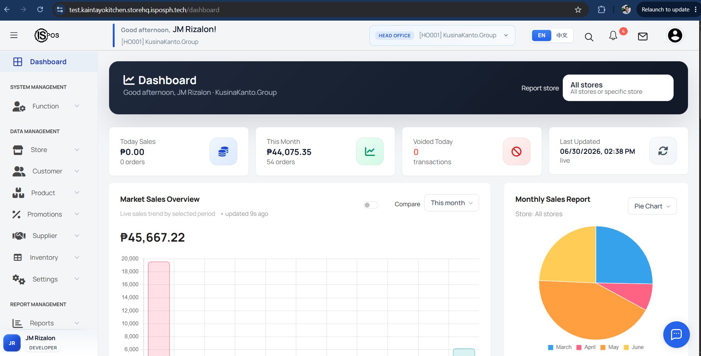Open the hamburger sidebar menu icon
Viewport: 701px width, 356px height.
click(14, 35)
